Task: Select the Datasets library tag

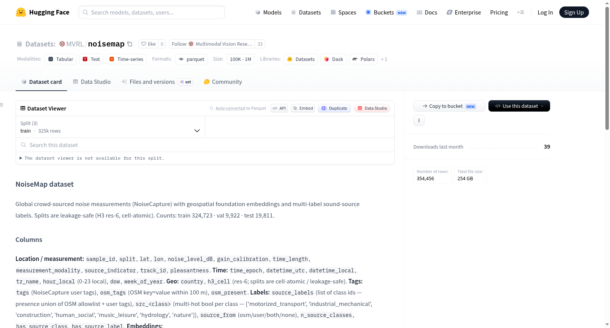Action: pyautogui.click(x=301, y=59)
